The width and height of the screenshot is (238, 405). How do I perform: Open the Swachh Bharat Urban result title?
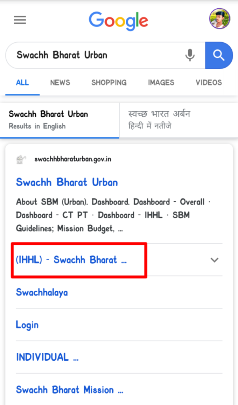(x=67, y=182)
